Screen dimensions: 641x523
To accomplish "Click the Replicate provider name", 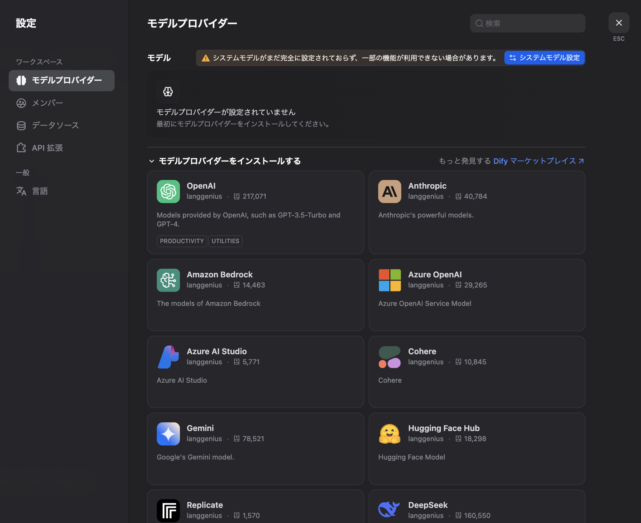I will [205, 505].
